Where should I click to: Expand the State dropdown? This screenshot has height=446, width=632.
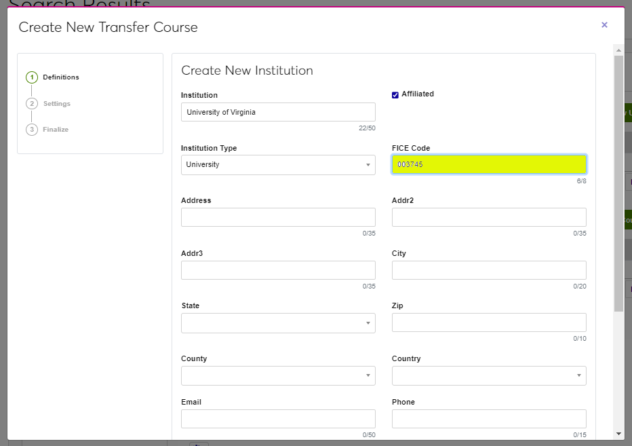278,323
